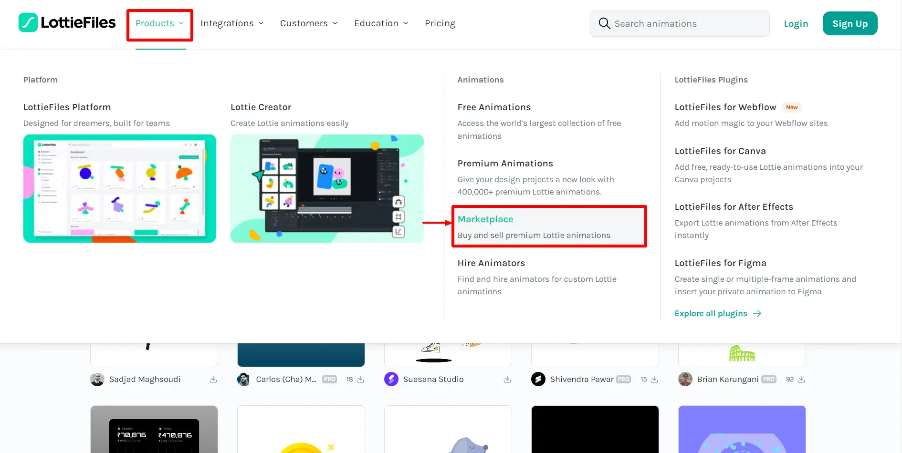
Task: Click arrow icon next to Explore all plugins
Action: pyautogui.click(x=757, y=313)
